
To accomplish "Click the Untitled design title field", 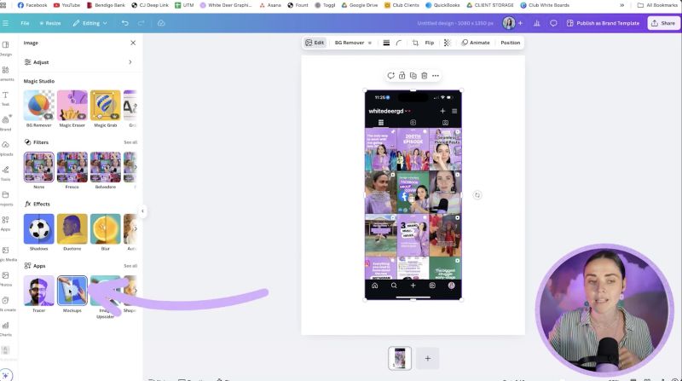I will (x=455, y=23).
